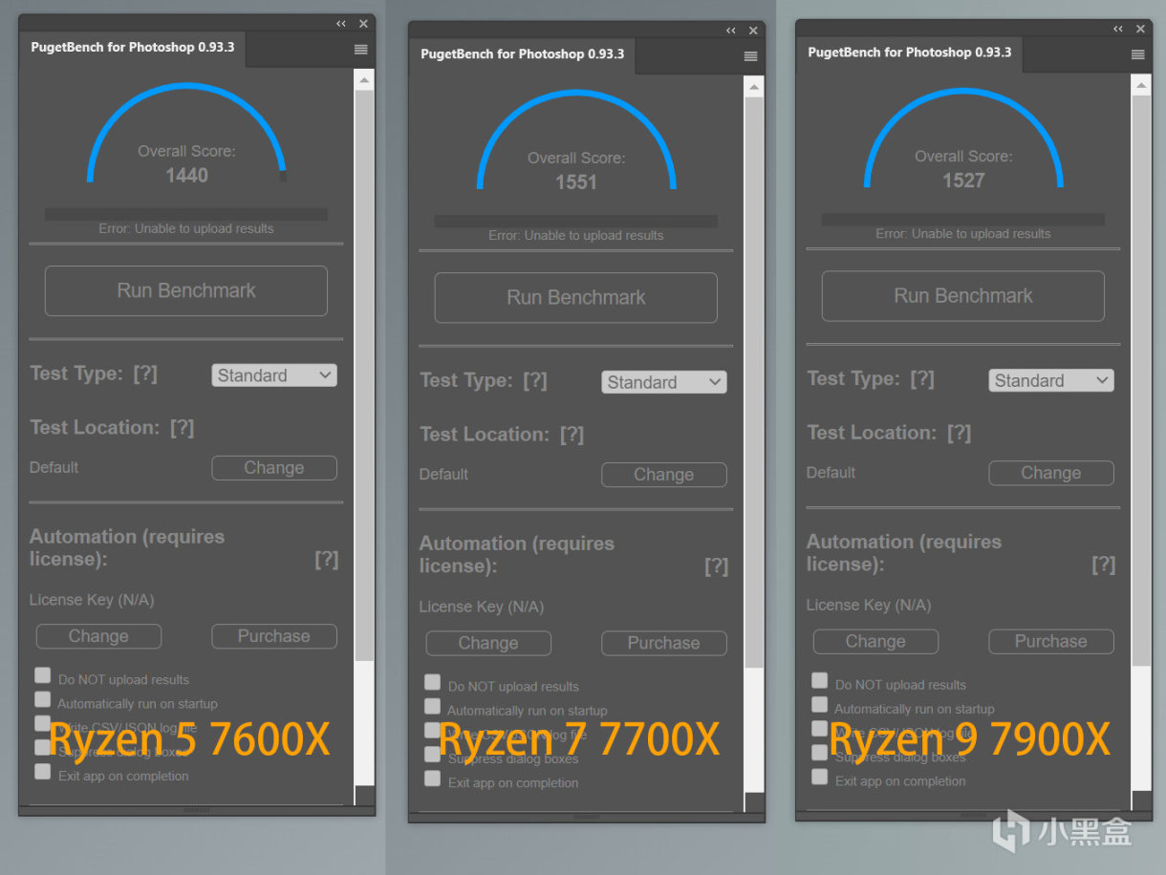Change license key in 7600X panel
The image size is (1166, 875).
(98, 636)
